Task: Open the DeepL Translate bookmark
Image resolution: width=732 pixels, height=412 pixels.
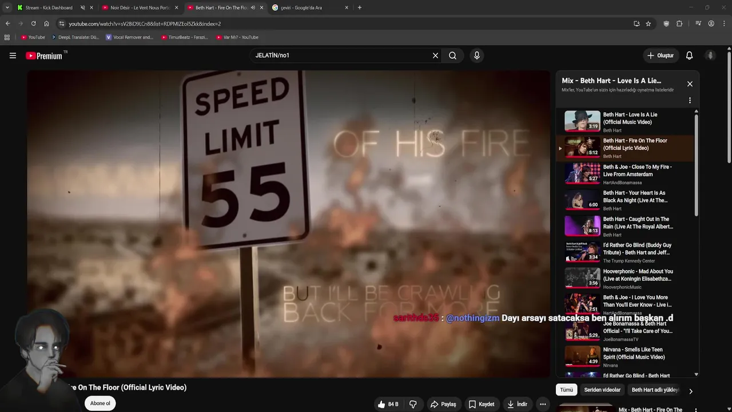Action: [75, 37]
